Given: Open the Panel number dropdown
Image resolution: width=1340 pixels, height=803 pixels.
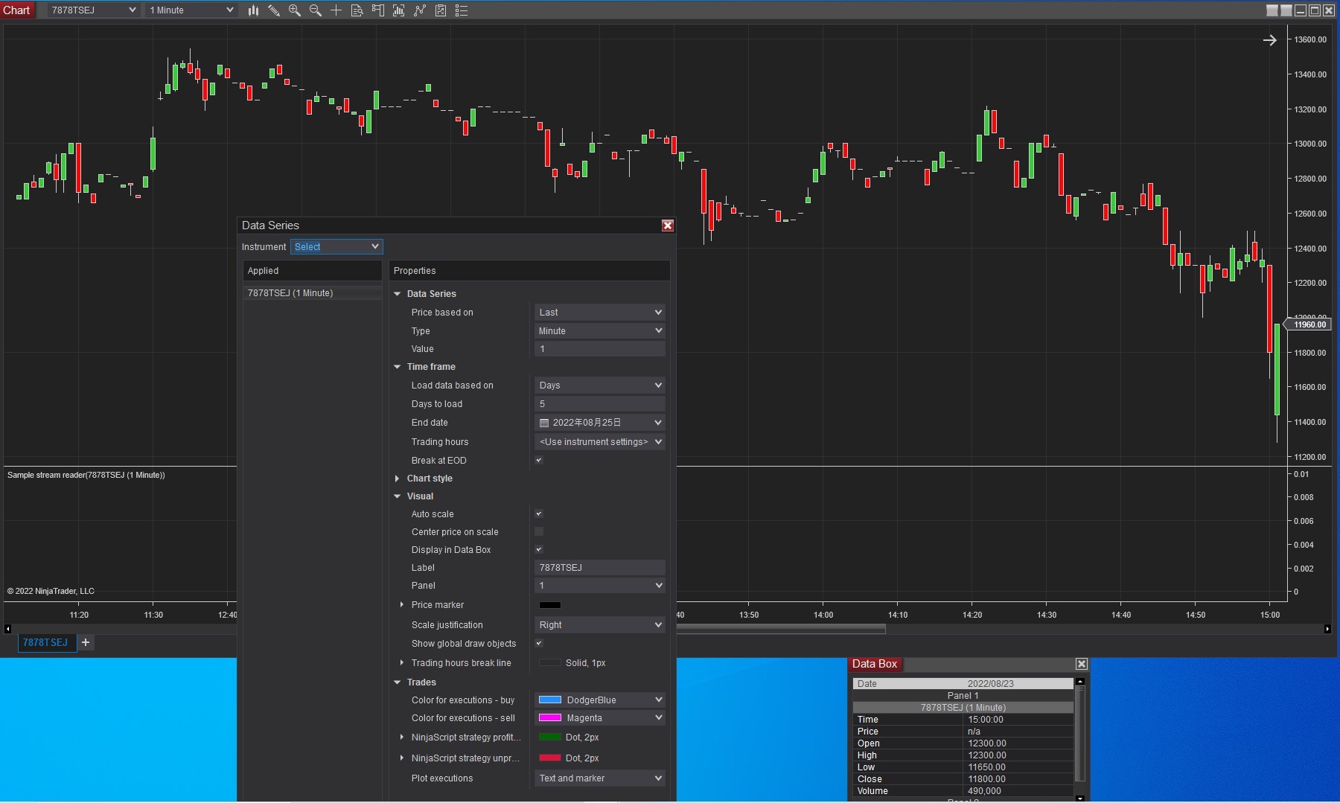Looking at the screenshot, I should point(600,585).
